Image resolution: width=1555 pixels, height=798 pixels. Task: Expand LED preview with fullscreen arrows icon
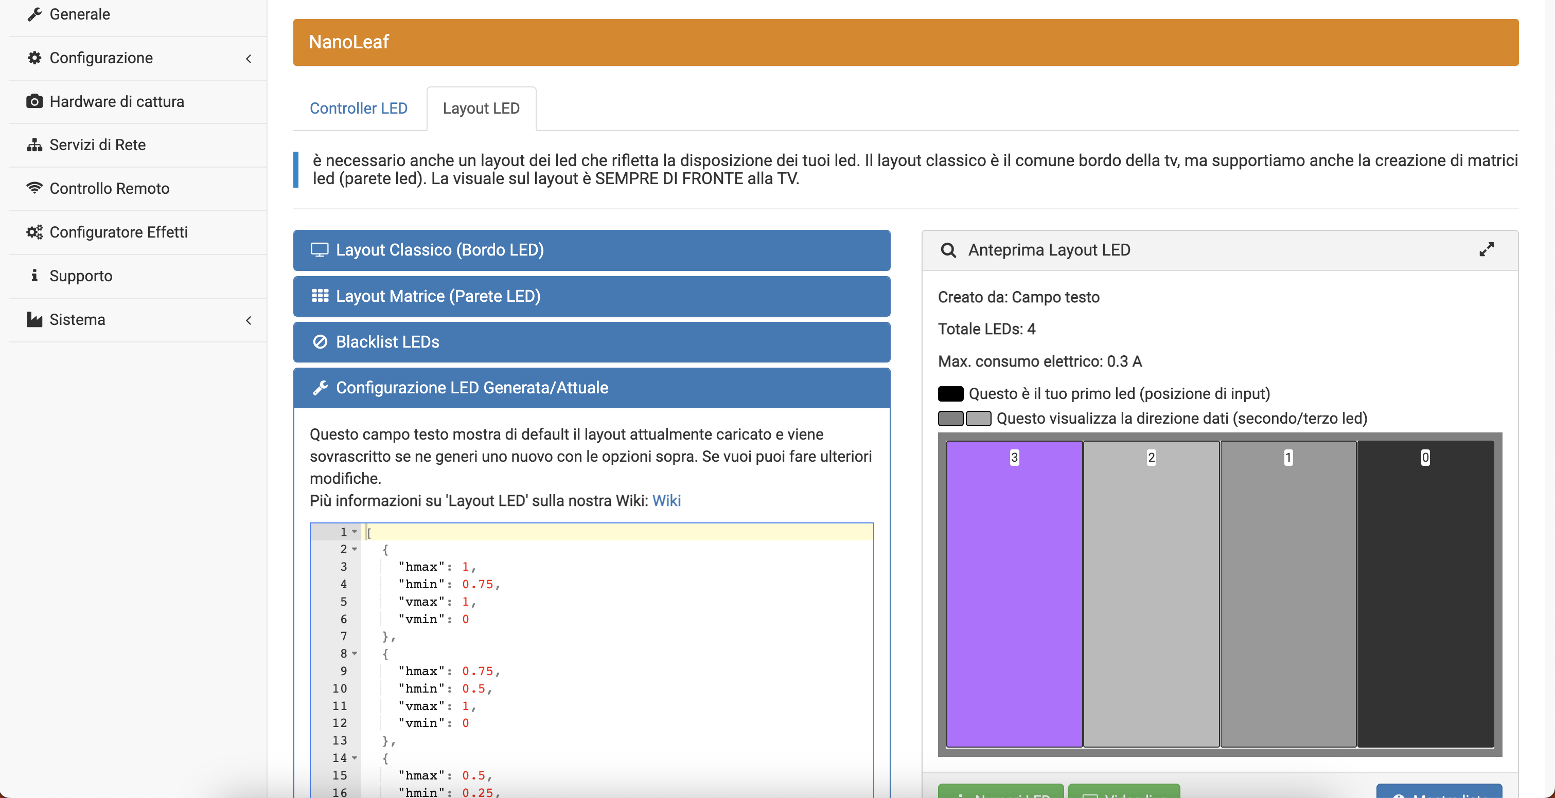point(1487,250)
